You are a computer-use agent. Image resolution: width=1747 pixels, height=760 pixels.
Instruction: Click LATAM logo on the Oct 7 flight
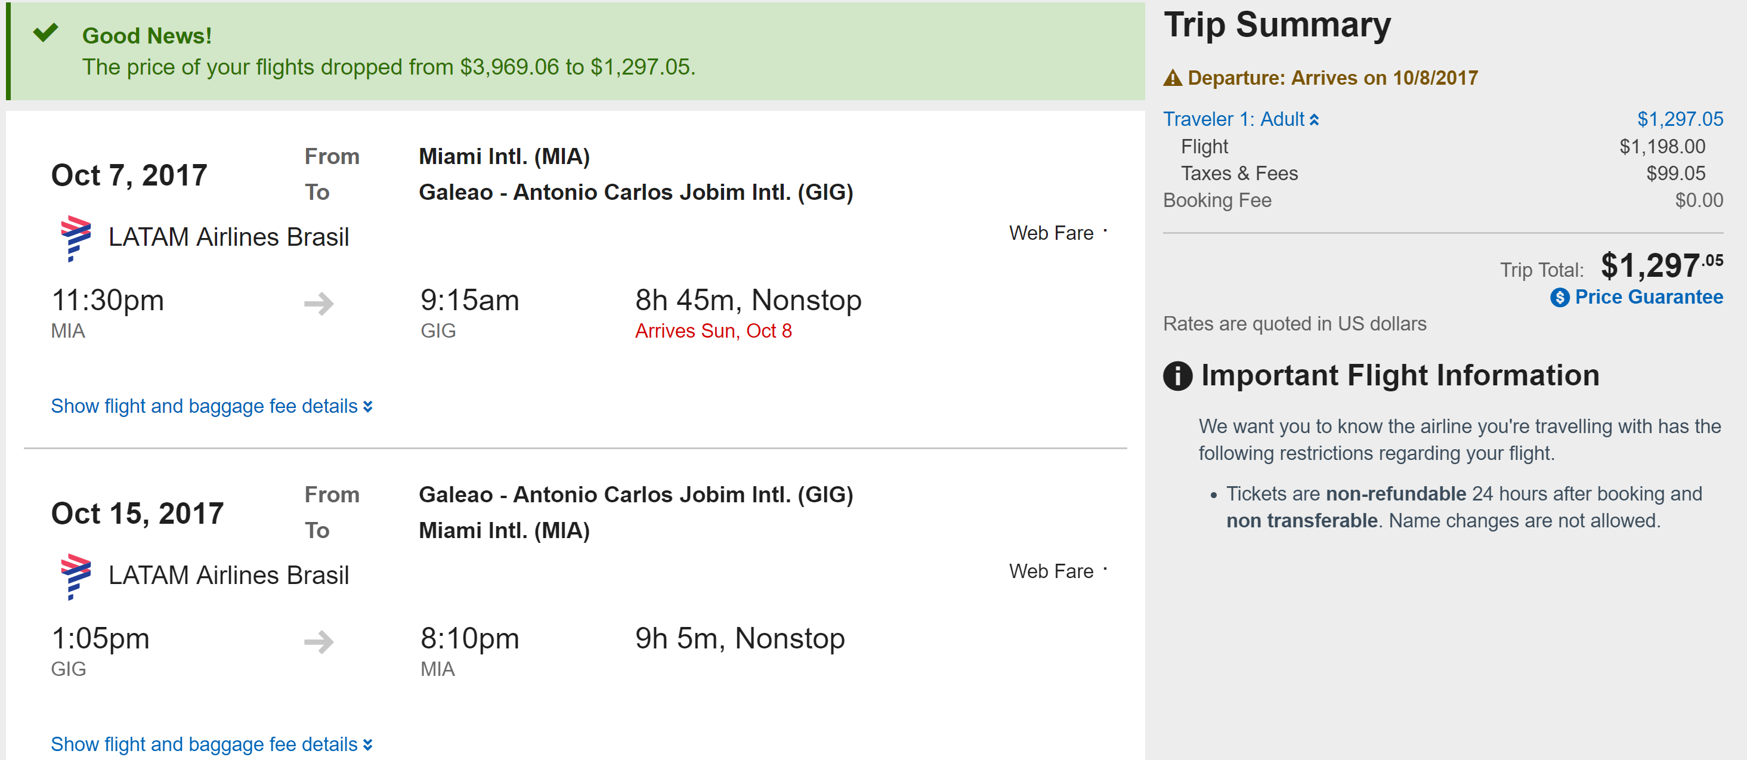[x=75, y=237]
